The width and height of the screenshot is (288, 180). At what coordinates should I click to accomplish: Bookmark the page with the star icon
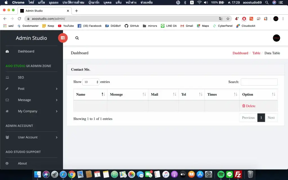pos(228,19)
